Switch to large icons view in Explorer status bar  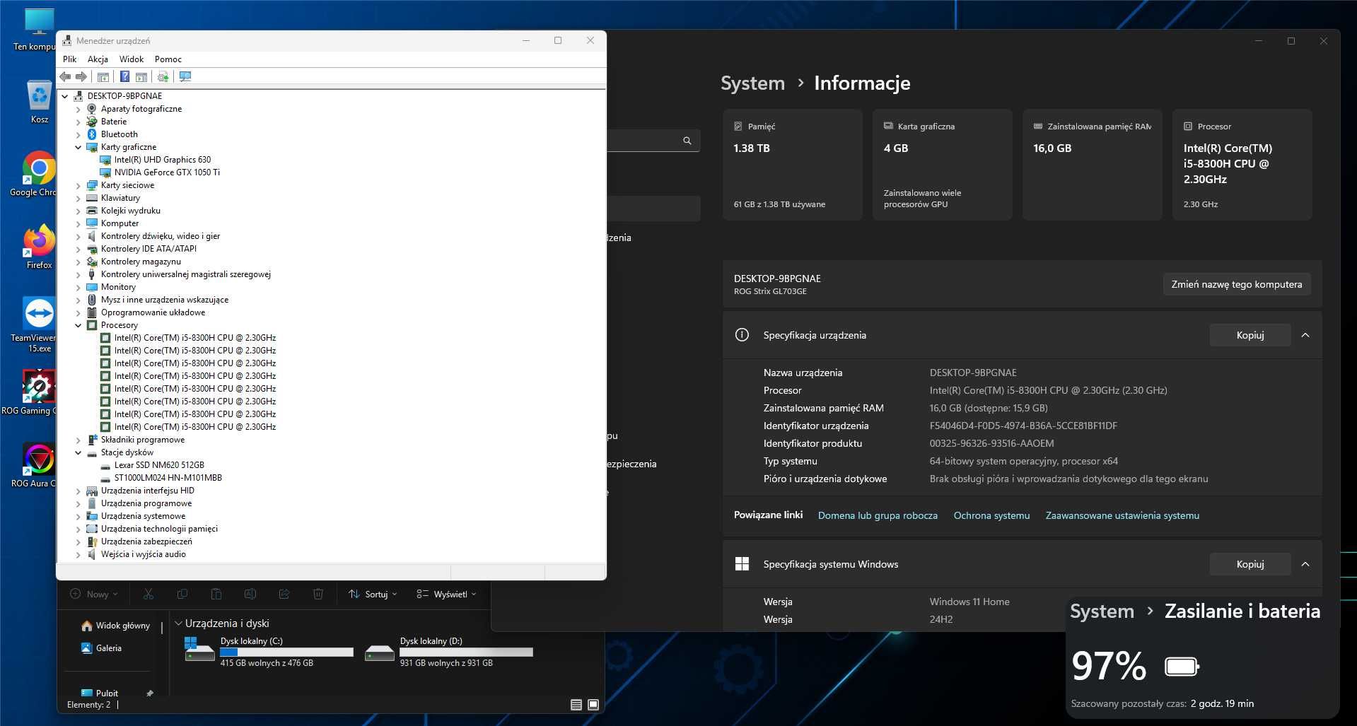[x=593, y=705]
